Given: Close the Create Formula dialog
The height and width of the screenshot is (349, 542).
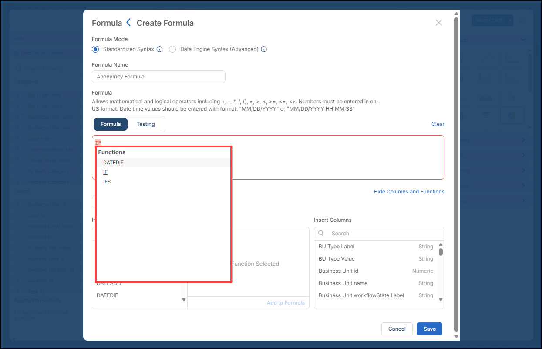Looking at the screenshot, I should tap(439, 23).
